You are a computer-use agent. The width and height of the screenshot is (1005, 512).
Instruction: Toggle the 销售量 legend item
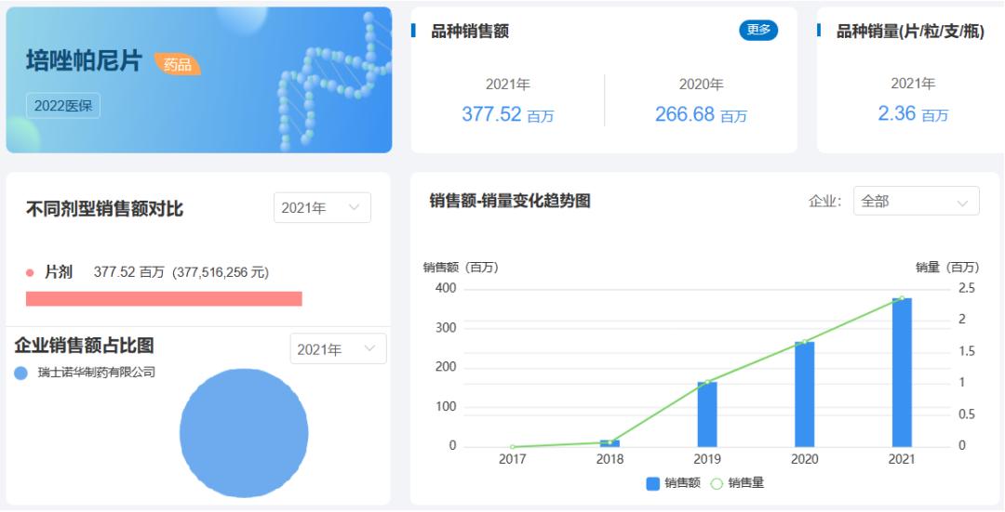click(x=737, y=483)
